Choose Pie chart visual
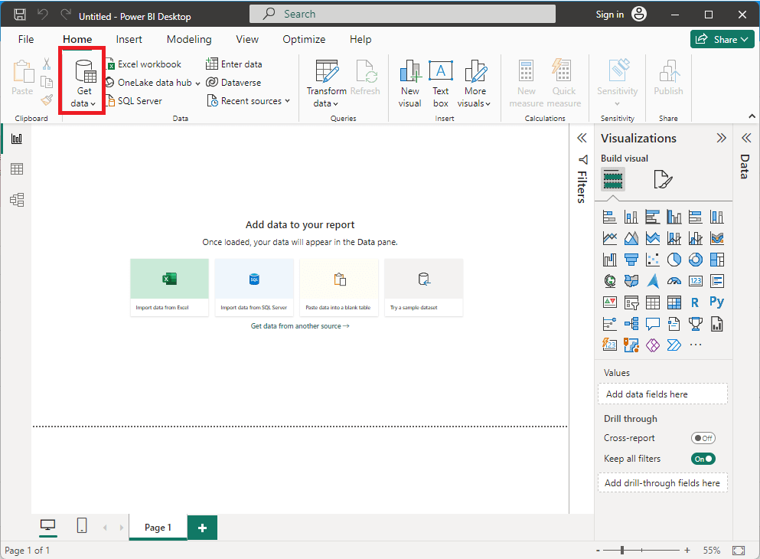 (674, 260)
